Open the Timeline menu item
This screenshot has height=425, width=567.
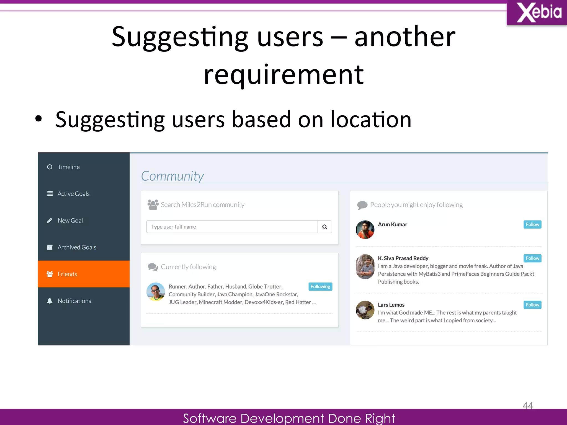click(x=69, y=167)
